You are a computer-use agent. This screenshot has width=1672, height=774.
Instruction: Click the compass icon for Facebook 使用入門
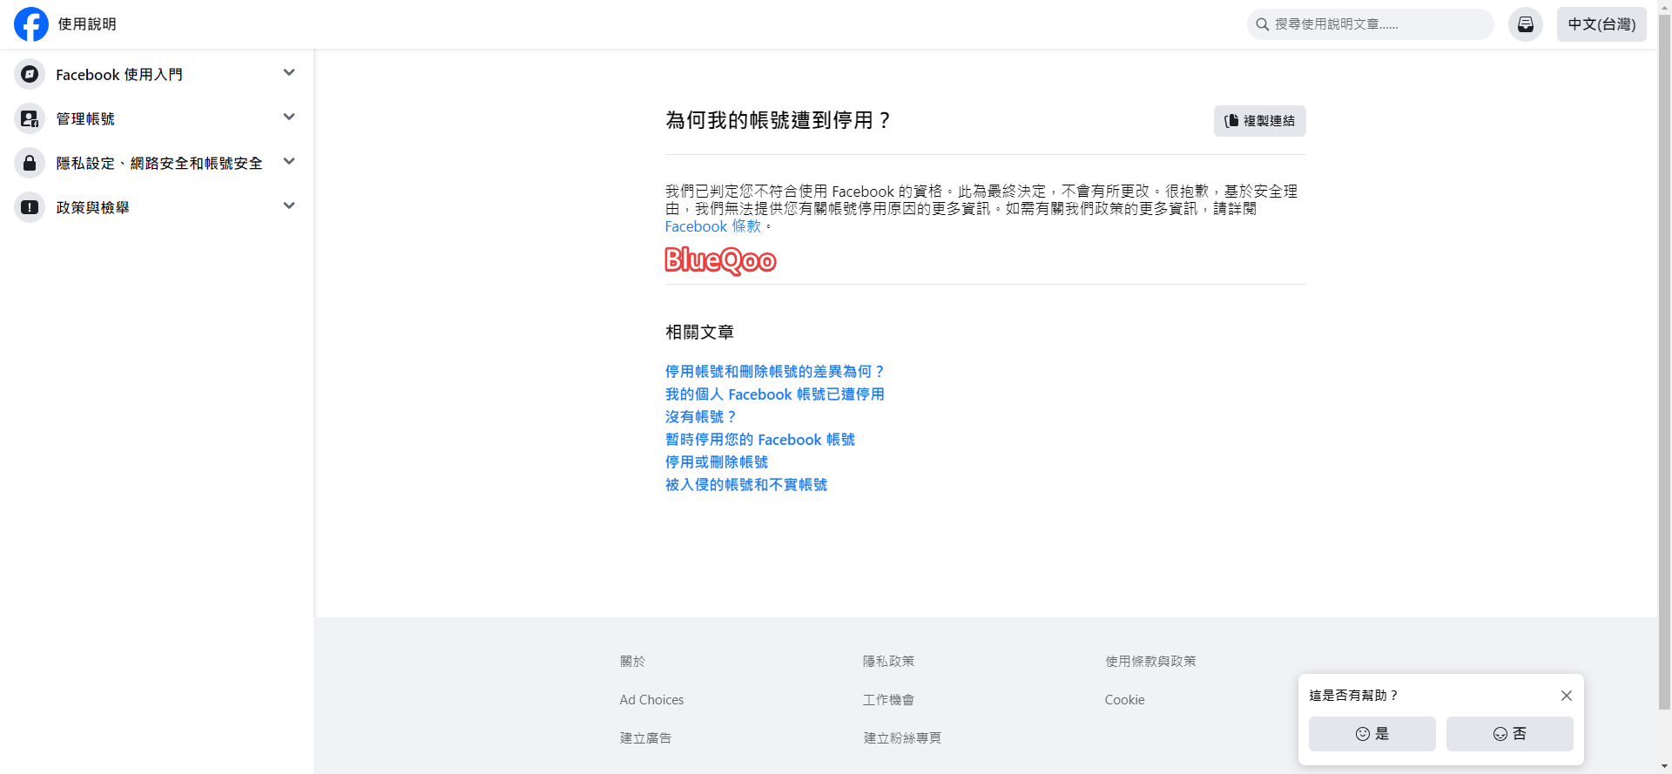pyautogui.click(x=30, y=75)
